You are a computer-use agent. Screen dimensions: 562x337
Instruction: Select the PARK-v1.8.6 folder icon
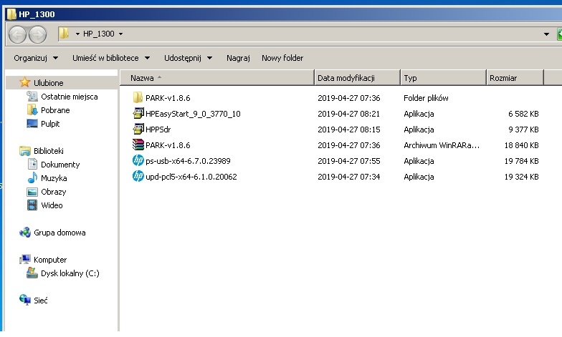[138, 97]
